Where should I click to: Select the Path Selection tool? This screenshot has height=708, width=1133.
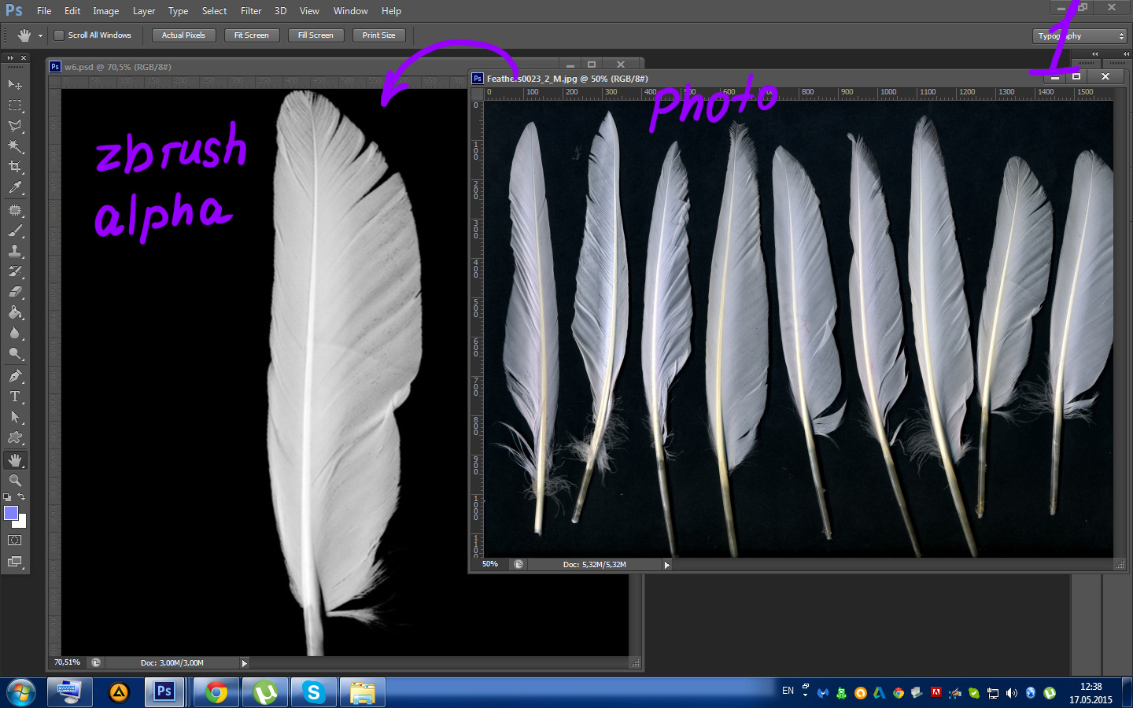pos(15,417)
